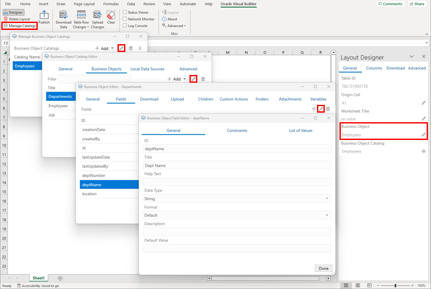Image resolution: width=431 pixels, height=289 pixels.
Task: Click the Download Data icon
Action: tap(63, 16)
